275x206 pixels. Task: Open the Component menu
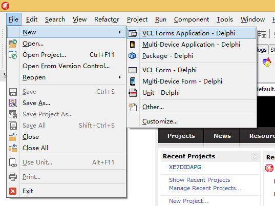coord(192,19)
